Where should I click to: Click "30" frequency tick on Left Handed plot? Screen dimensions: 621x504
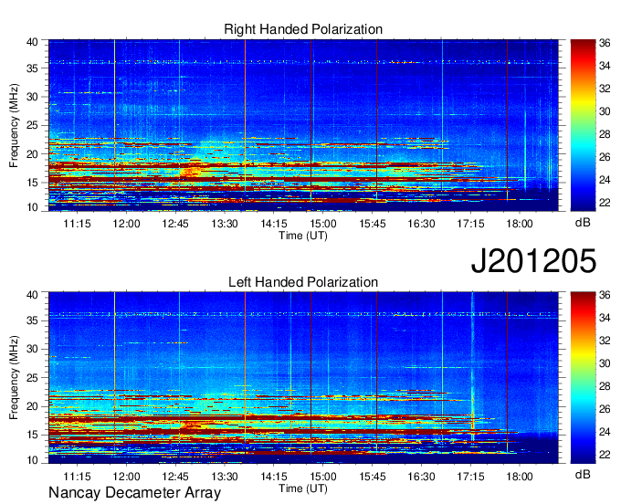pyautogui.click(x=32, y=349)
